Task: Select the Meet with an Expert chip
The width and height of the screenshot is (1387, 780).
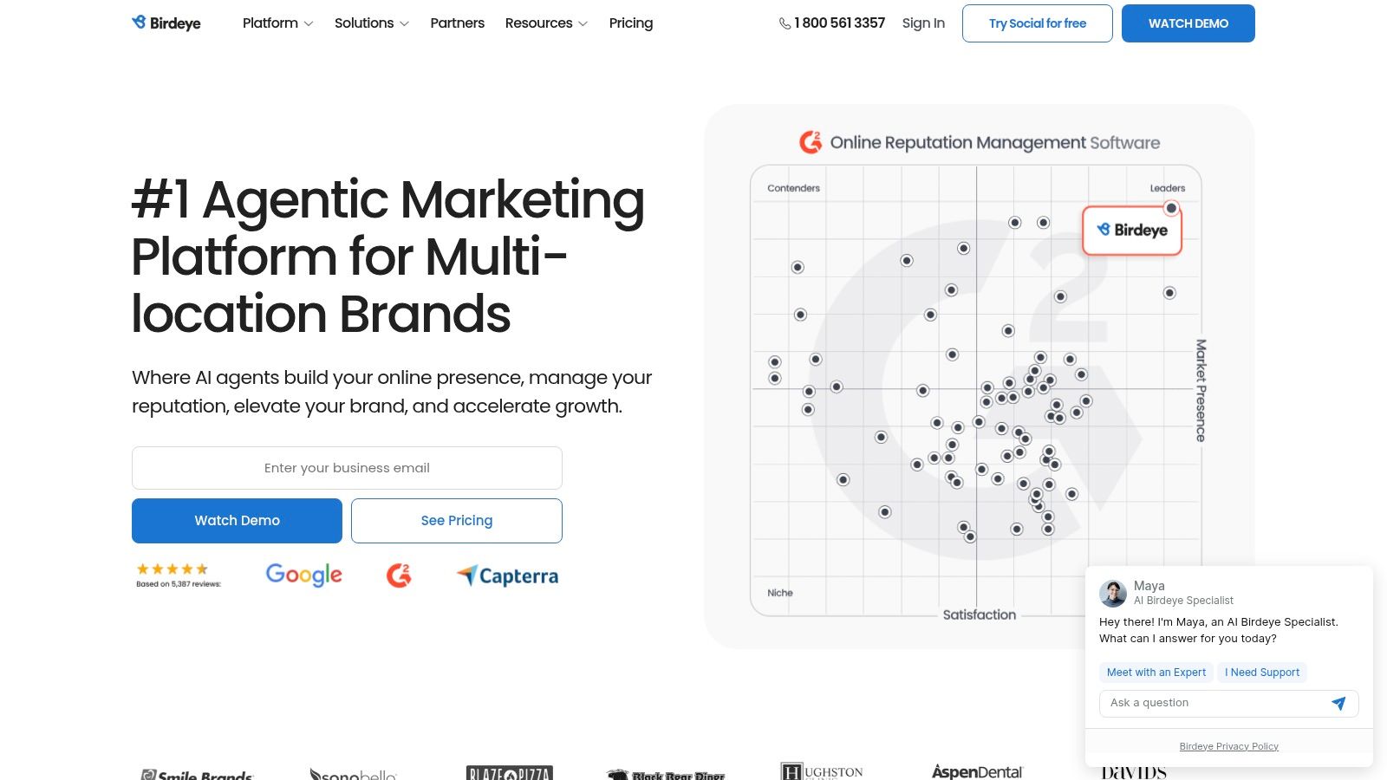Action: [x=1156, y=673]
